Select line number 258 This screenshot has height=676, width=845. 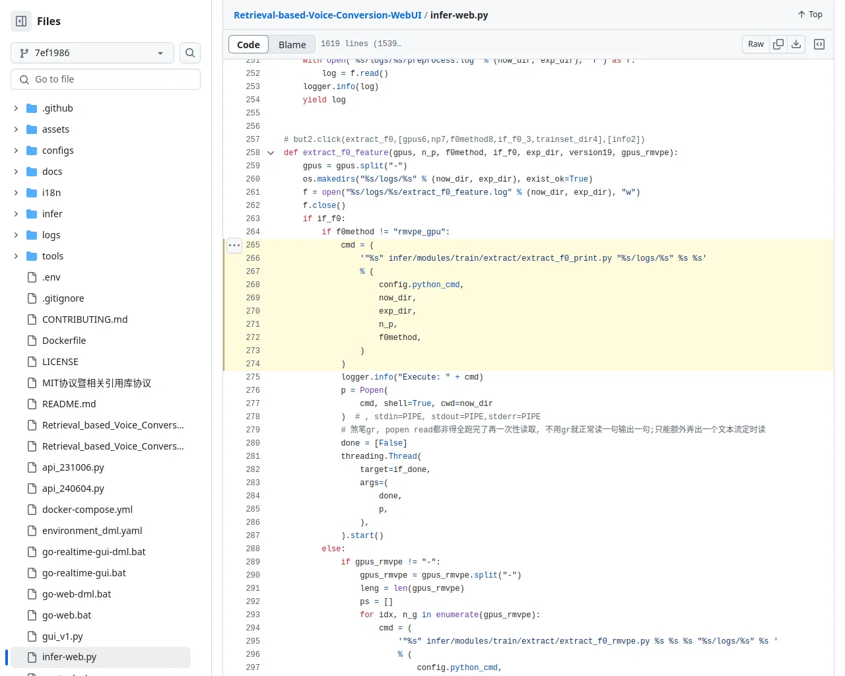coord(253,152)
